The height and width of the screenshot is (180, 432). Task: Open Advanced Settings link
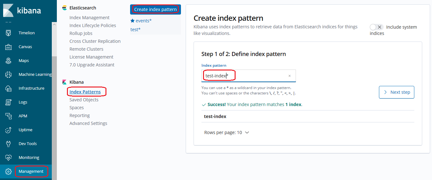point(88,123)
